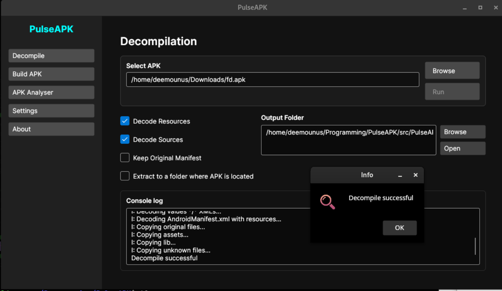502x291 pixels.
Task: Click the Run button
Action: point(452,92)
